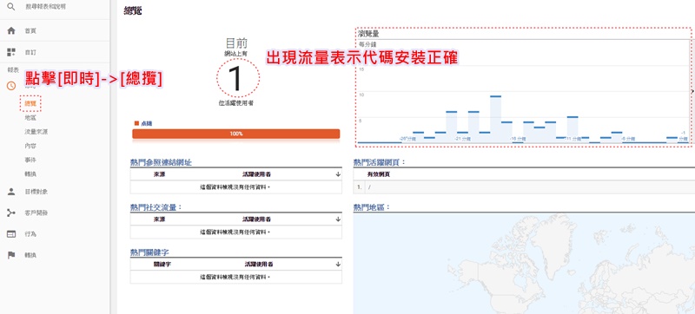
Task: Click the tallest bar in pageviews chart
Action: point(495,120)
